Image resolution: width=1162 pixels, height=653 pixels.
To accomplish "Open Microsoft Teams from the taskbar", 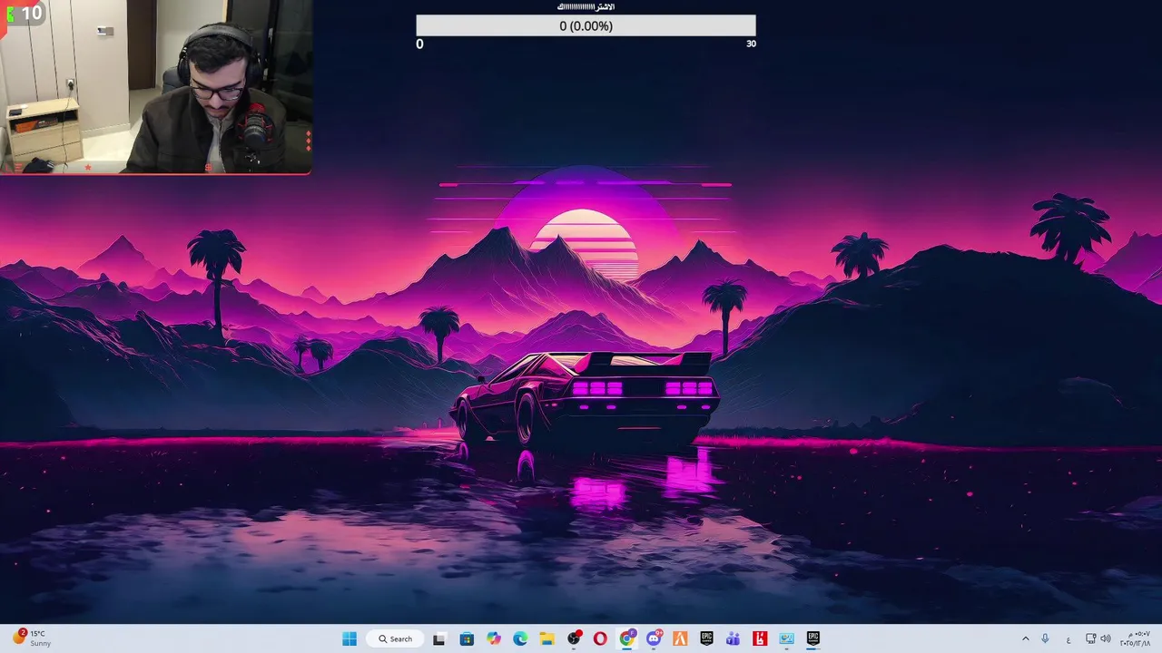I will tap(734, 638).
